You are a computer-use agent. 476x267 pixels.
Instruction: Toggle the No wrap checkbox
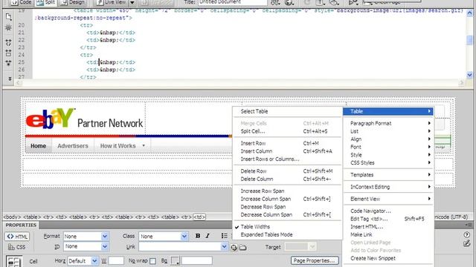tap(152, 261)
